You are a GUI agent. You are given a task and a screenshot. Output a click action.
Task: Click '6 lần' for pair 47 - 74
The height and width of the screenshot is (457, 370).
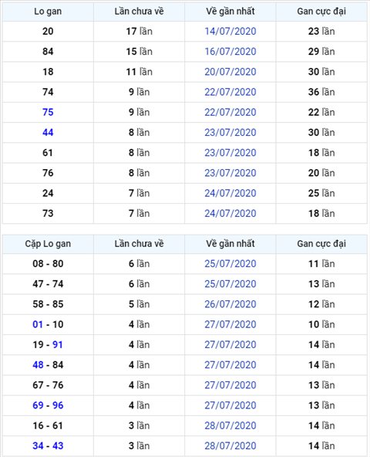pyautogui.click(x=140, y=284)
